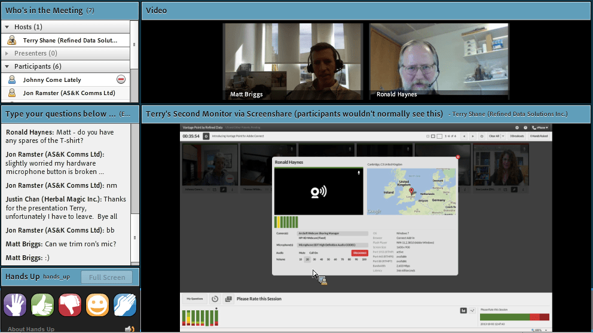
Task: Open the iPhone dropdown in Vantage Point
Action: (540, 128)
